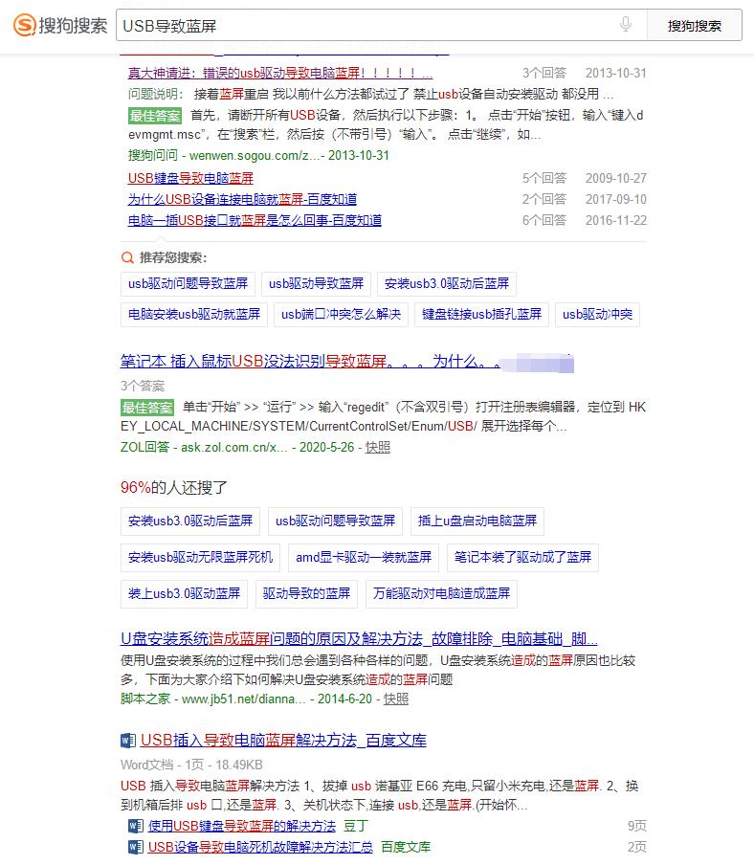This screenshot has width=754, height=865.
Task: Open USB设备导致电脑死机故障解决方法汇总 document link
Action: 260,847
